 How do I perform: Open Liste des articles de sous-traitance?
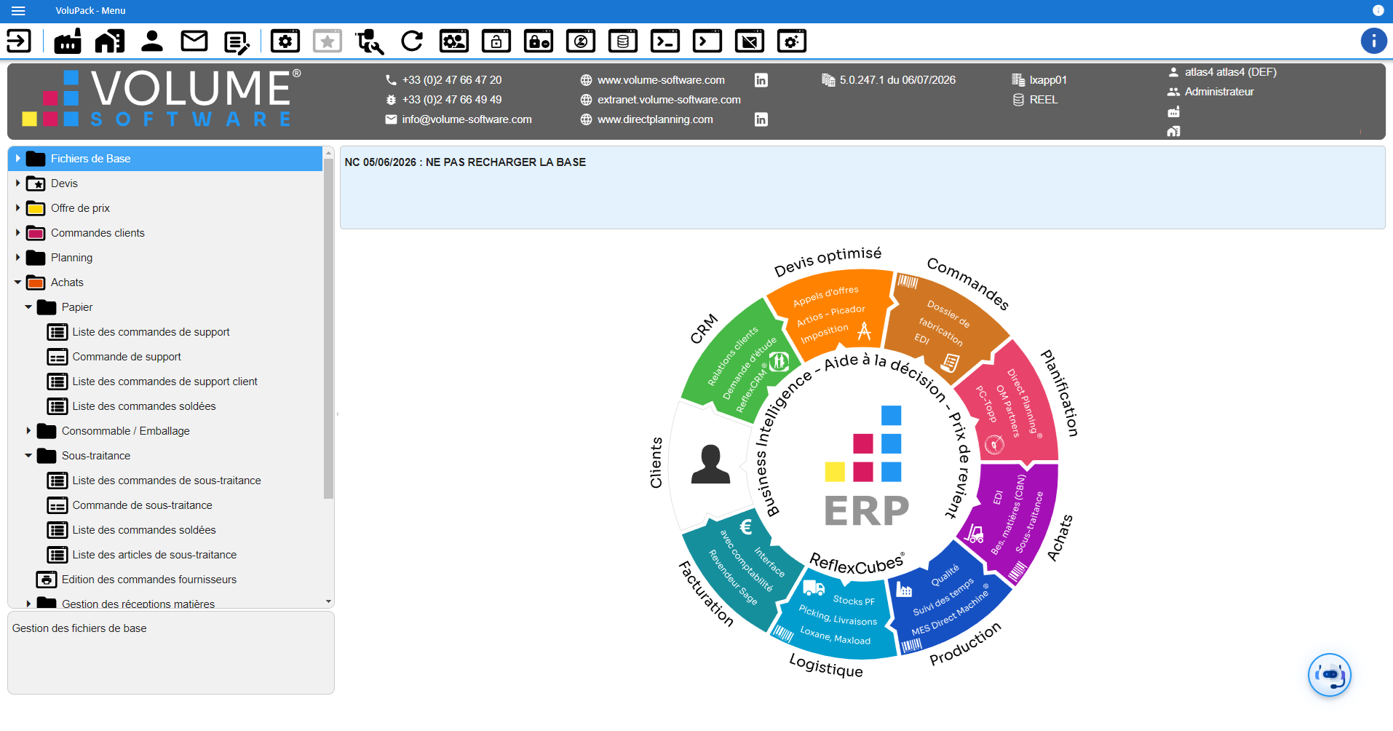click(x=154, y=555)
